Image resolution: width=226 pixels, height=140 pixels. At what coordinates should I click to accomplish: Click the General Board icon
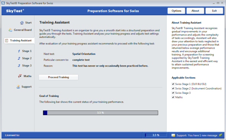[10, 30]
